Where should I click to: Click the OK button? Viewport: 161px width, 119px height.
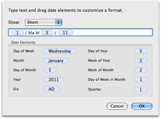142,106
